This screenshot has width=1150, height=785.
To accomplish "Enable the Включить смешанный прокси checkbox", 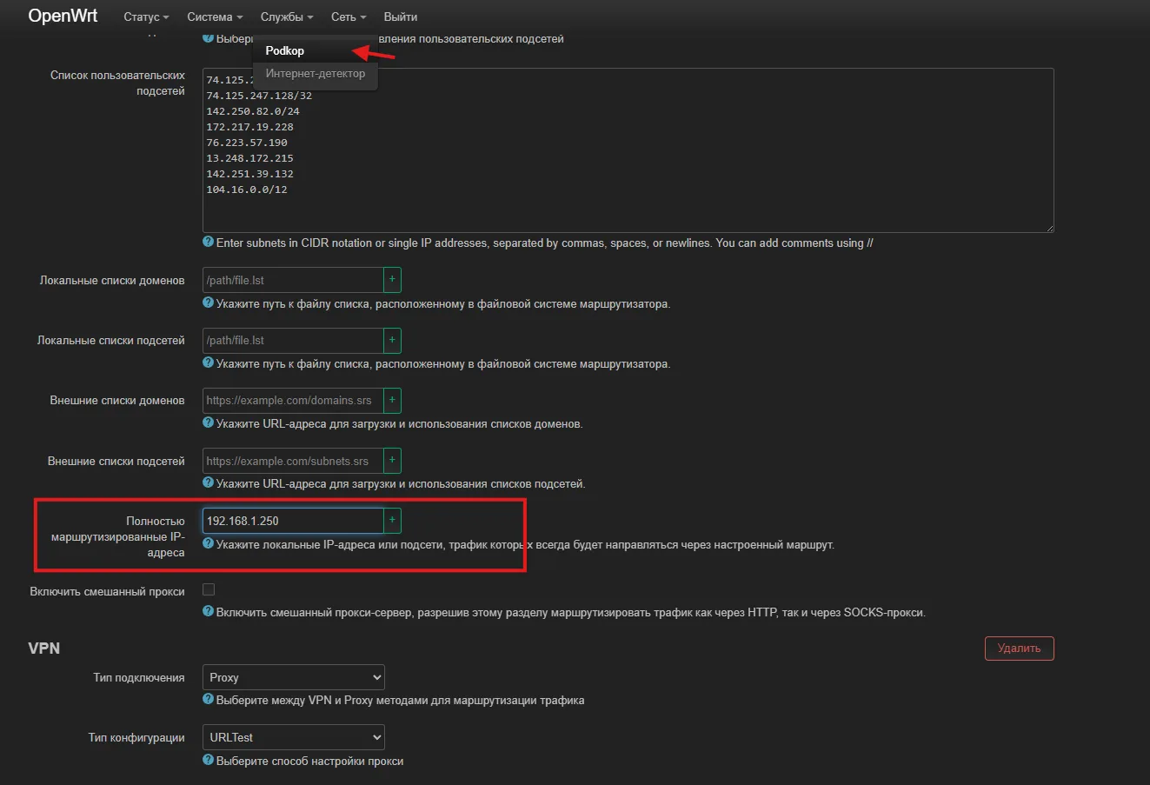I will (x=209, y=589).
